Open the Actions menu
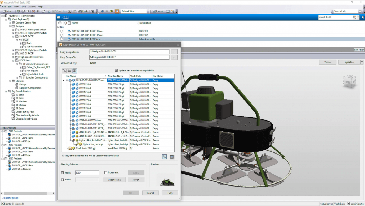 [32, 7]
